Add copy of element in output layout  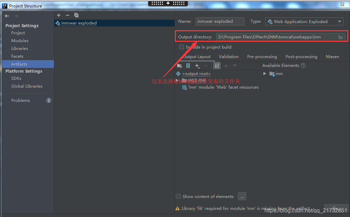point(197,66)
